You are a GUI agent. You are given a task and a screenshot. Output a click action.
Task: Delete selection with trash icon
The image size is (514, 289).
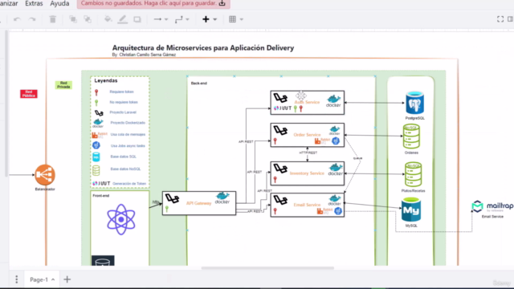[x=52, y=19]
